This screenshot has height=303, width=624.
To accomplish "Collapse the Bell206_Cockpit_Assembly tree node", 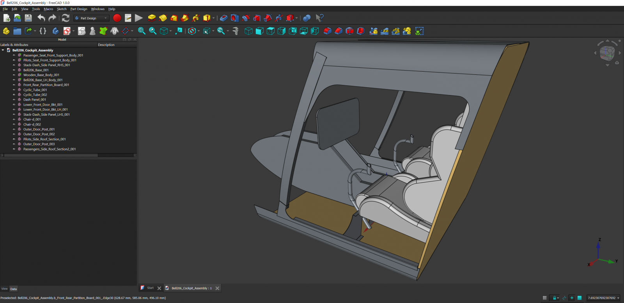I will (x=3, y=50).
